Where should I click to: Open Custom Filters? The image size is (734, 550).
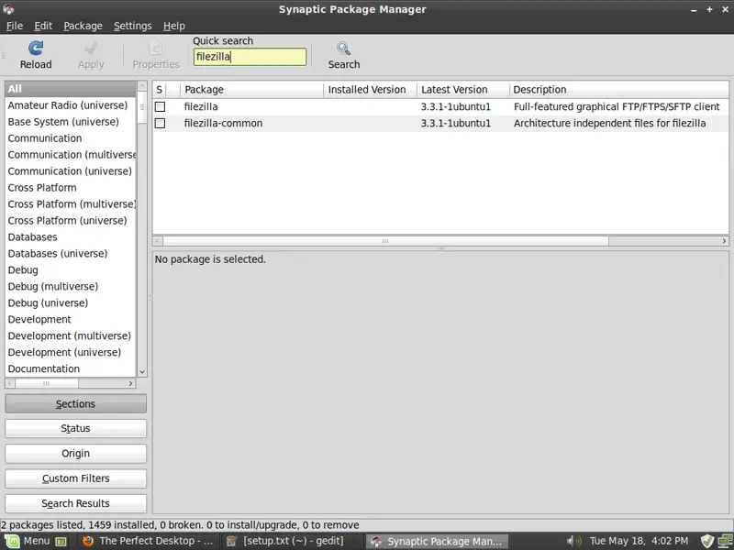tap(75, 478)
